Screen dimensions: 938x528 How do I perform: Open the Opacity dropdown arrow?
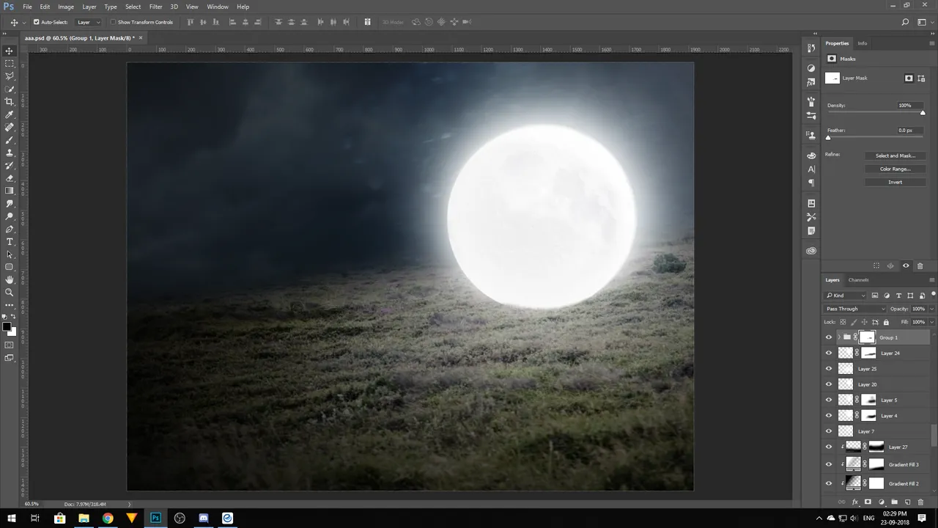(x=931, y=309)
